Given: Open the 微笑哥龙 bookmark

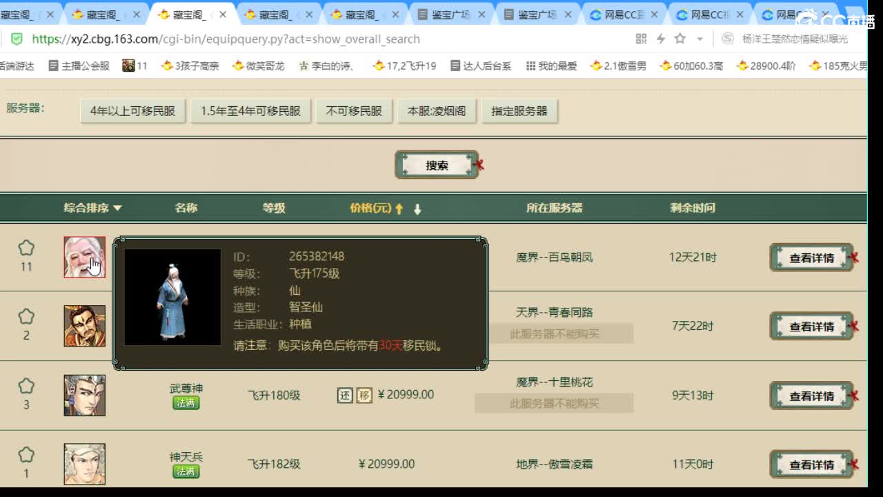Looking at the screenshot, I should click(x=259, y=66).
